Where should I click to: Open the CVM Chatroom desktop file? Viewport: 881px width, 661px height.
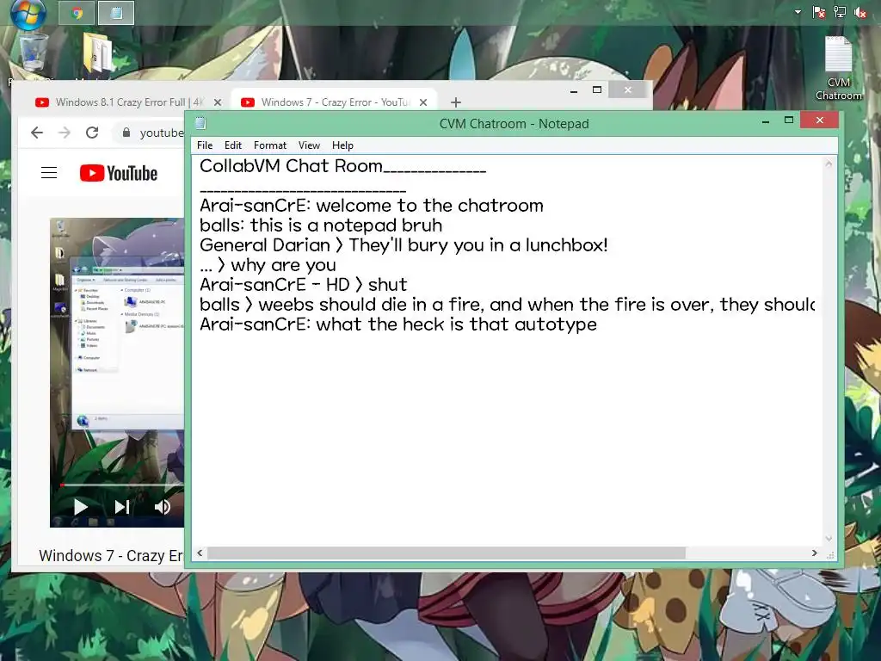coord(838,67)
